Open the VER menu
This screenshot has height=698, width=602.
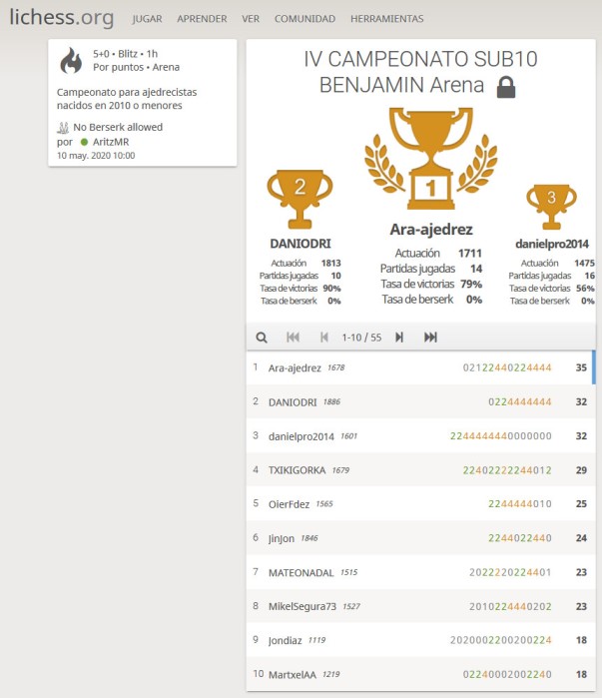(x=251, y=19)
